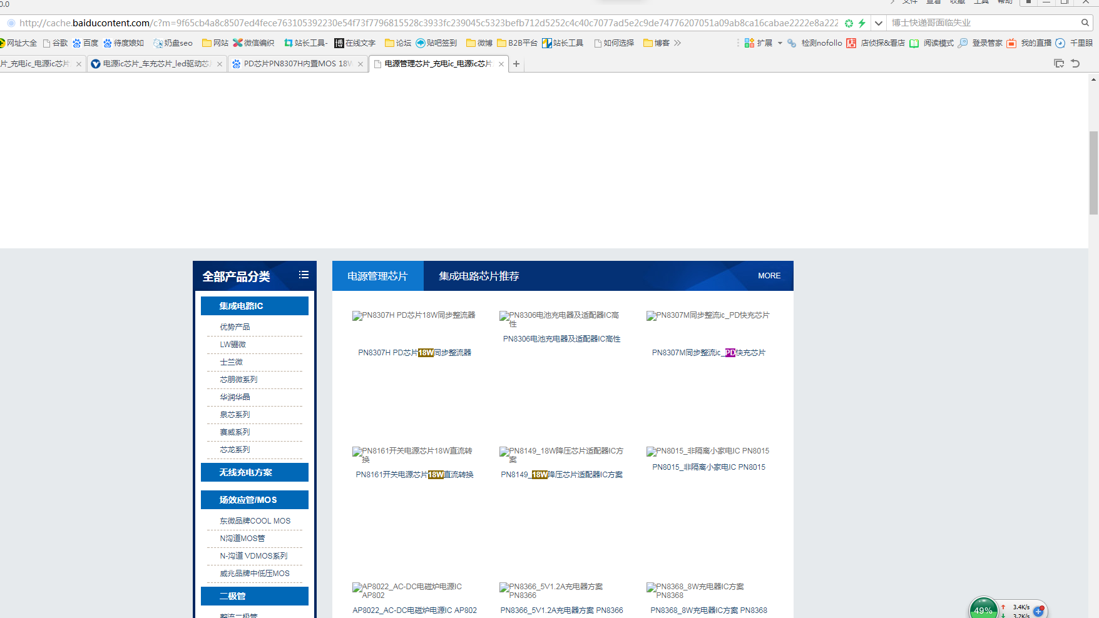
Task: Click the lightning speed-mode icon
Action: point(862,23)
